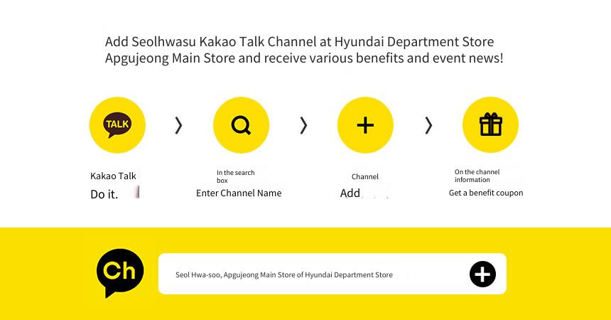Click the "Get a benefit coupon" text

[x=486, y=193]
